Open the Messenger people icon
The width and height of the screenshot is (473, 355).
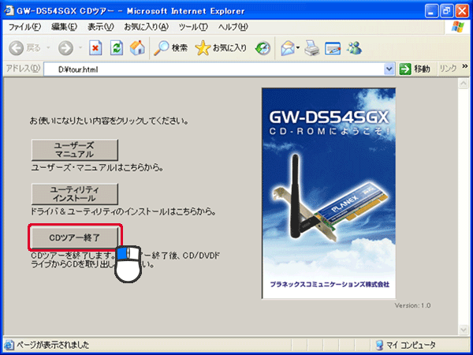pos(354,47)
